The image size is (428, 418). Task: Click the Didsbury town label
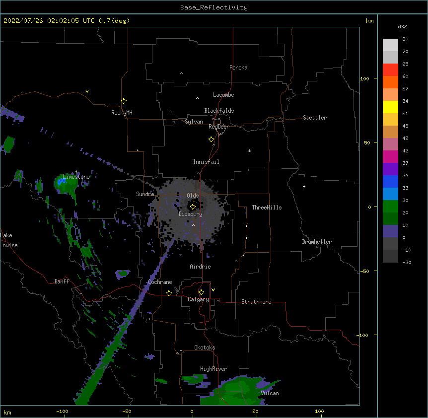pyautogui.click(x=191, y=214)
